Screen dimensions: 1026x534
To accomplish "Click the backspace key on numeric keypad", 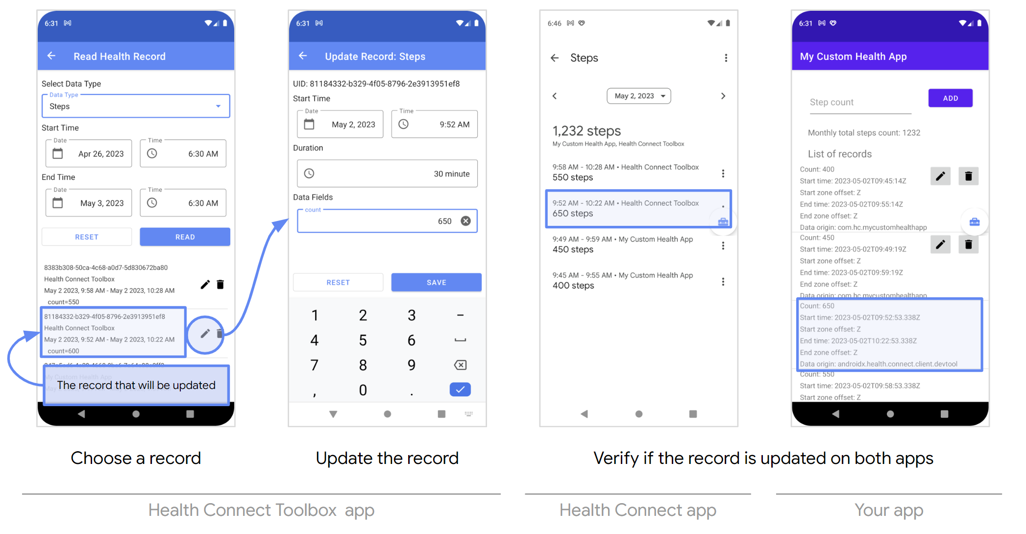I will (x=457, y=365).
